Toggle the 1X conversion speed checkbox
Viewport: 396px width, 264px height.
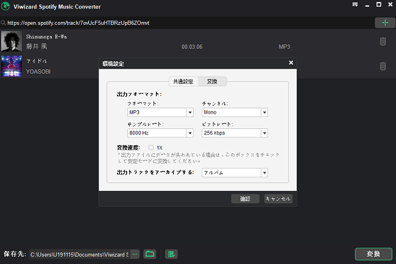pos(150,147)
